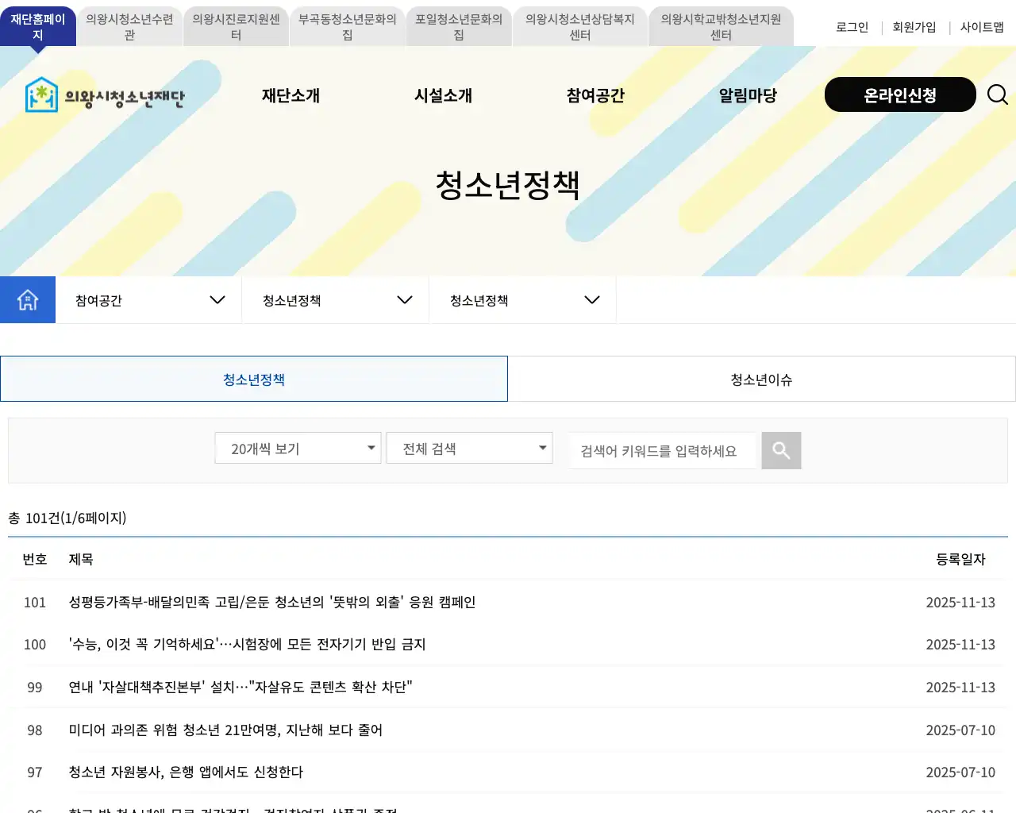Open the 사이트맵 link
Viewport: 1016px width, 813px height.
point(982,27)
